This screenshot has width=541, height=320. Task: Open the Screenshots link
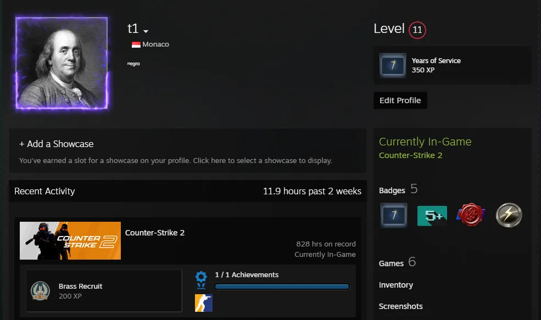pos(400,306)
